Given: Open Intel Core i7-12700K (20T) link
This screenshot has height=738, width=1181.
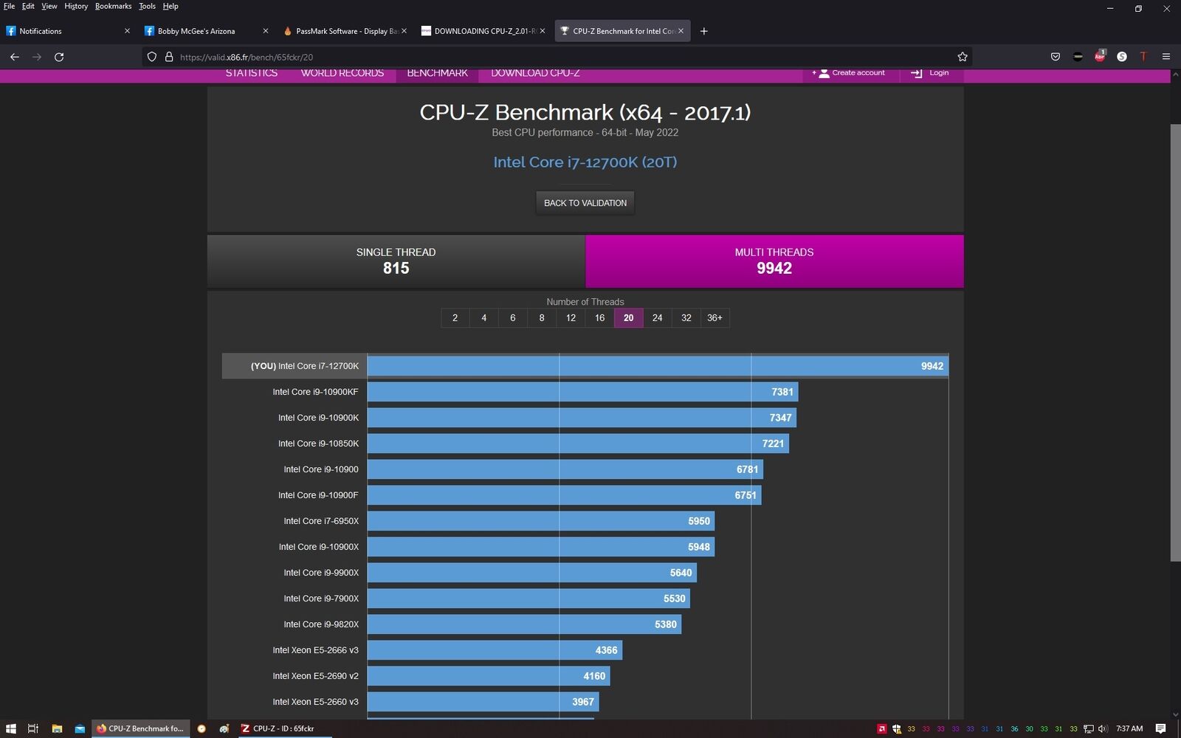Looking at the screenshot, I should coord(585,162).
